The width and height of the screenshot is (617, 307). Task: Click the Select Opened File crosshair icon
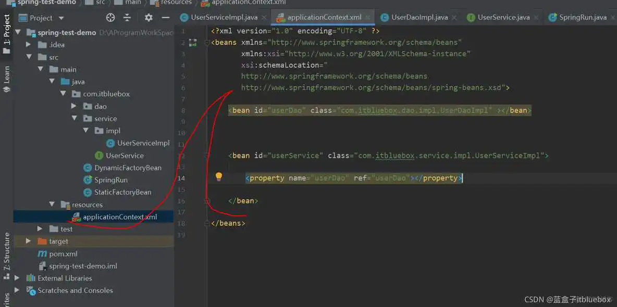click(x=110, y=17)
